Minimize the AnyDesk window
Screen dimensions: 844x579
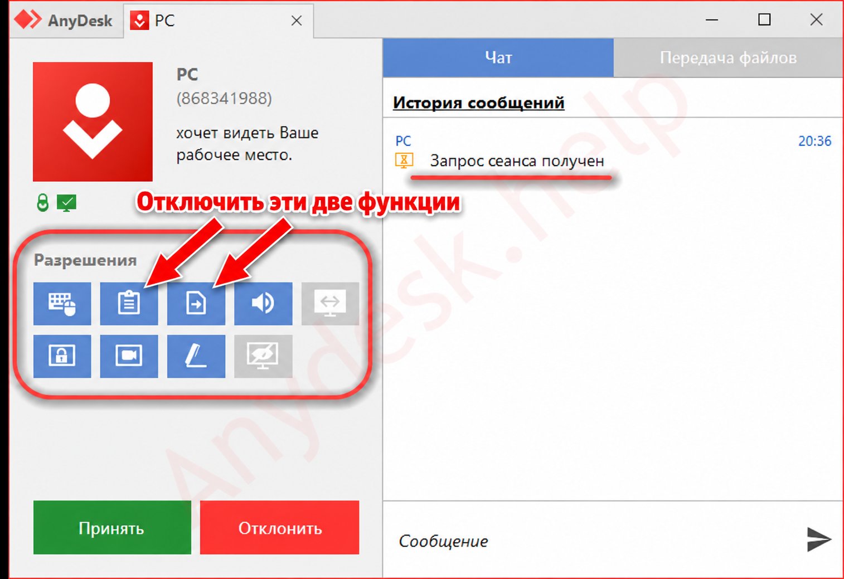click(x=712, y=20)
